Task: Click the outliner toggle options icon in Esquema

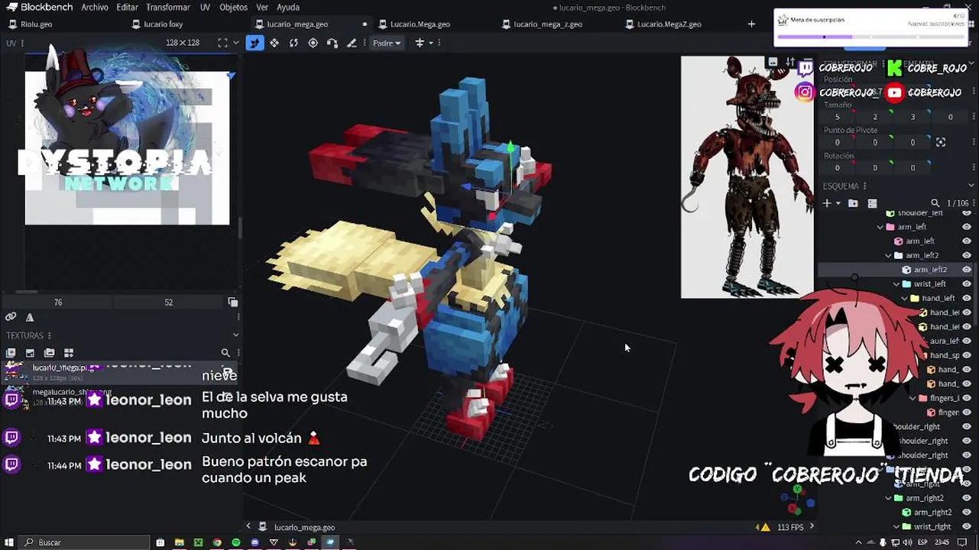Action: tap(871, 203)
